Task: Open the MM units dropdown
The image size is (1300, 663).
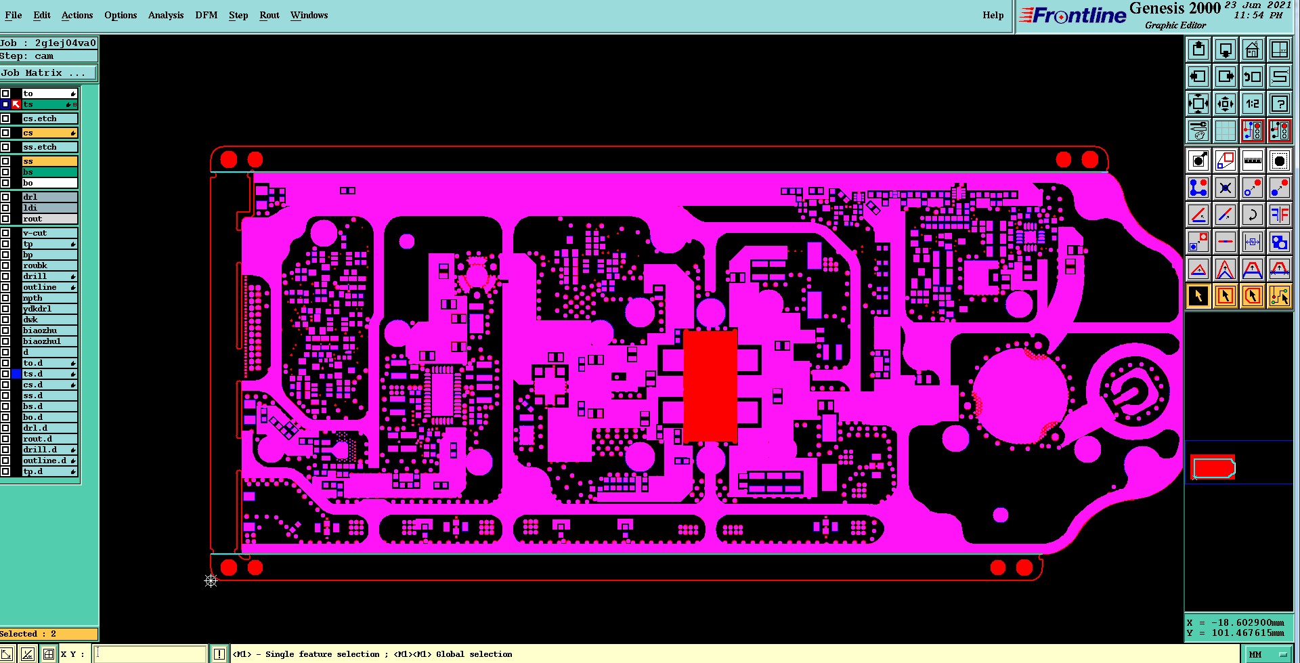Action: click(x=1268, y=654)
